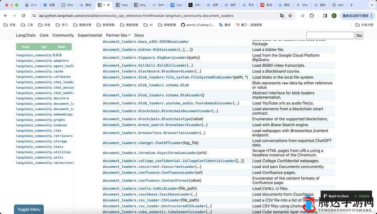This screenshot has height=214, width=377.
Task: Click the Go search button
Action: [359, 35]
